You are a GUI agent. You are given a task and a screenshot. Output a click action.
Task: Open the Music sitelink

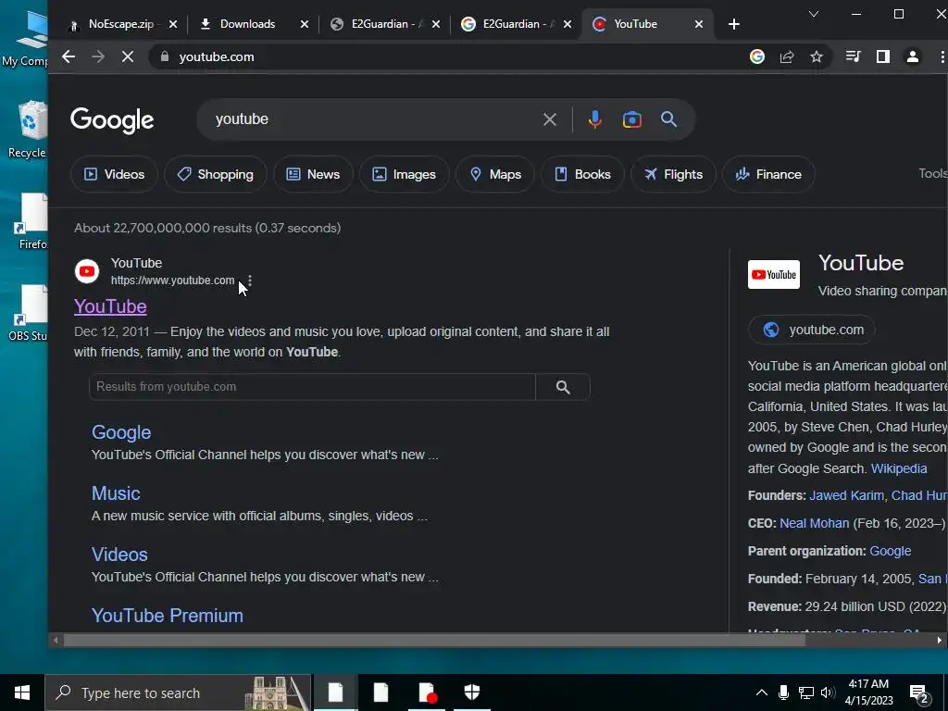pyautogui.click(x=116, y=493)
